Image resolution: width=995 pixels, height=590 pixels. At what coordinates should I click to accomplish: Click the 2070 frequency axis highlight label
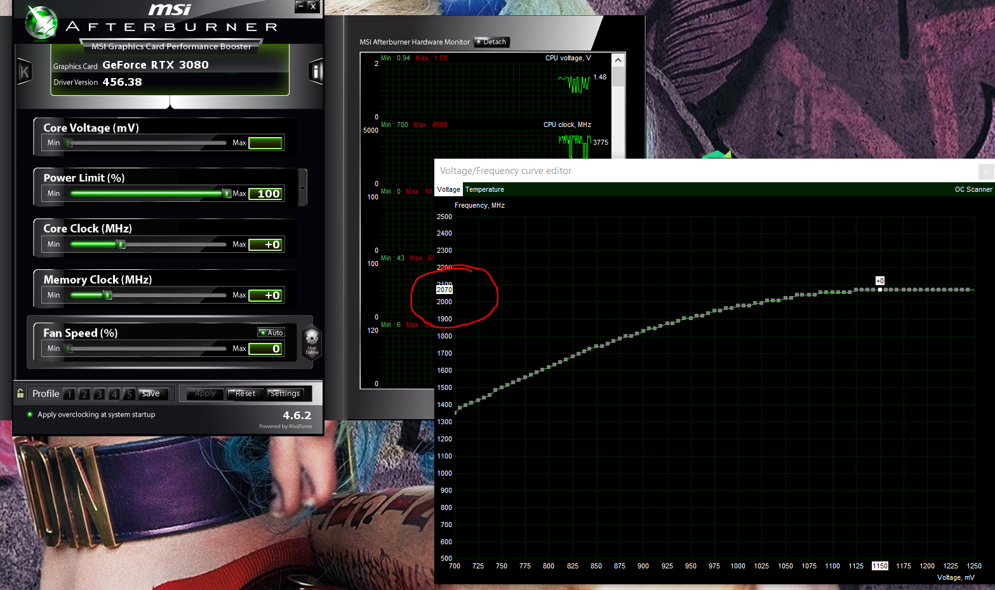click(444, 290)
